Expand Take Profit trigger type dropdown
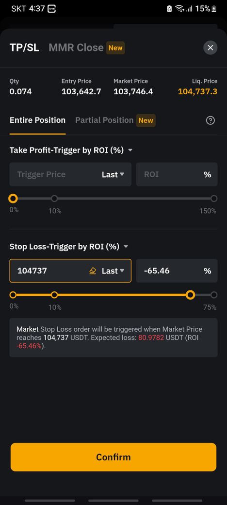Viewport: 227px width, 505px height. 130,151
